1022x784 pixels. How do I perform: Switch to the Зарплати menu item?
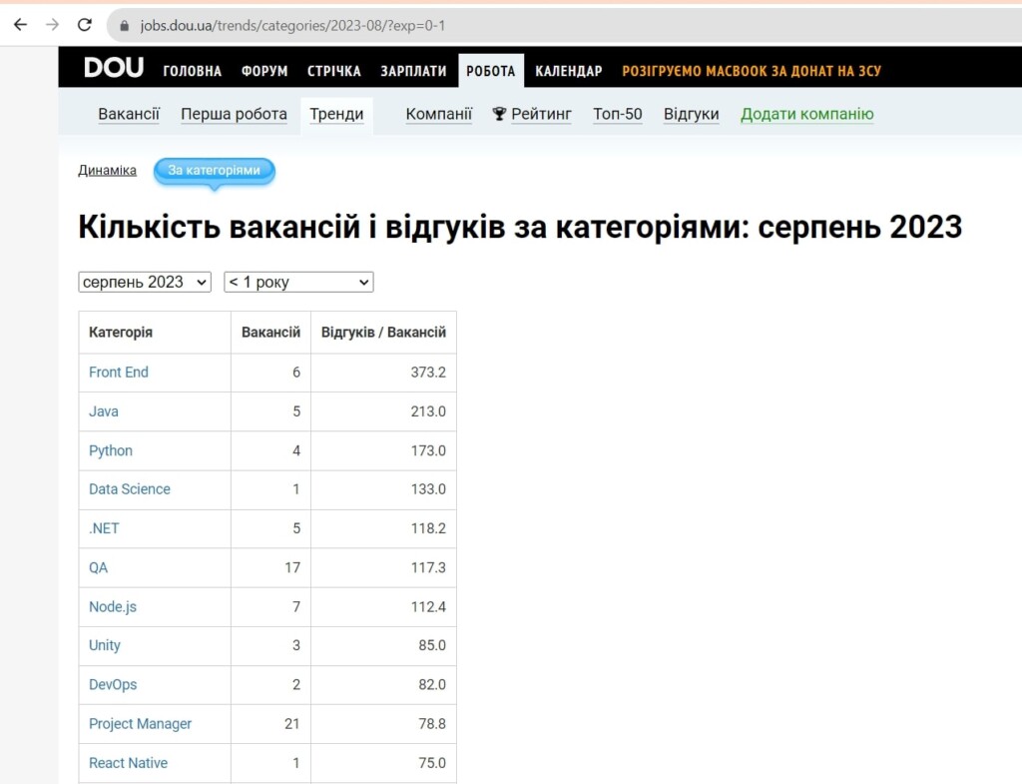tap(413, 71)
